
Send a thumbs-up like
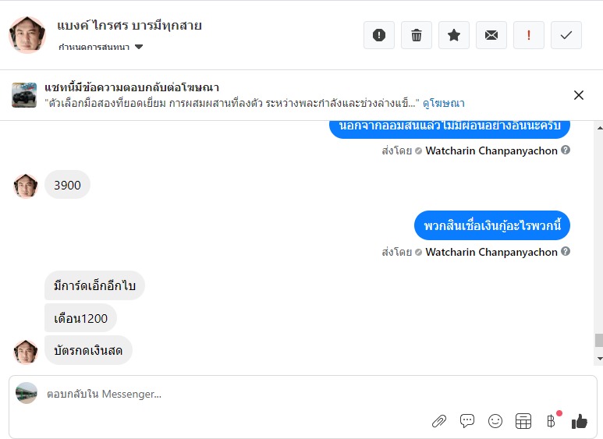pos(580,421)
